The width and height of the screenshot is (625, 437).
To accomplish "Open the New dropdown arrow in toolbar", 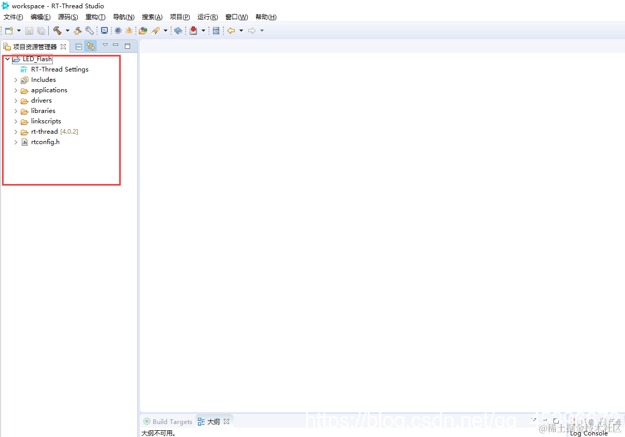I will [19, 31].
